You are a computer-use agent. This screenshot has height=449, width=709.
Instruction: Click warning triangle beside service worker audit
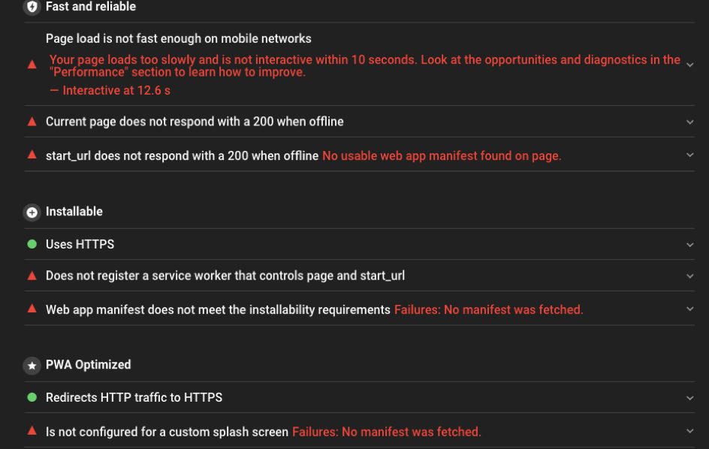click(32, 276)
